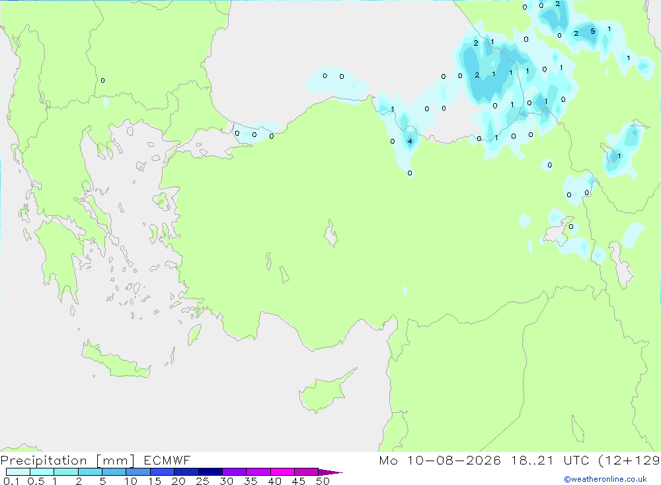Click the "10-08-2026" forecast date text
This screenshot has height=485, width=661.
click(453, 460)
